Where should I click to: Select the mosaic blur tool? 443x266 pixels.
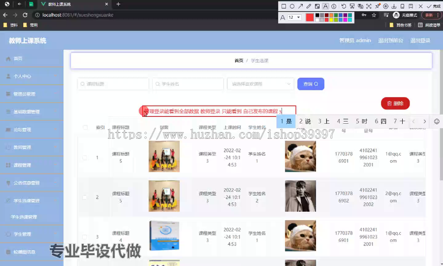(x=317, y=6)
